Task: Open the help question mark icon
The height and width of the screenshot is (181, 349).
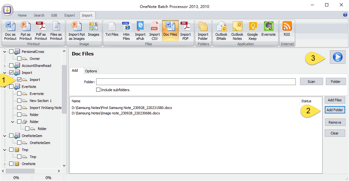Action: tap(345, 15)
